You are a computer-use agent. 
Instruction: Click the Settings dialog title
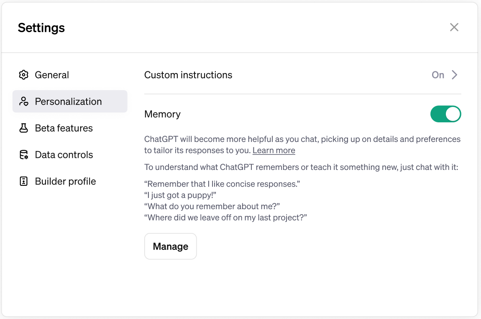click(x=41, y=28)
